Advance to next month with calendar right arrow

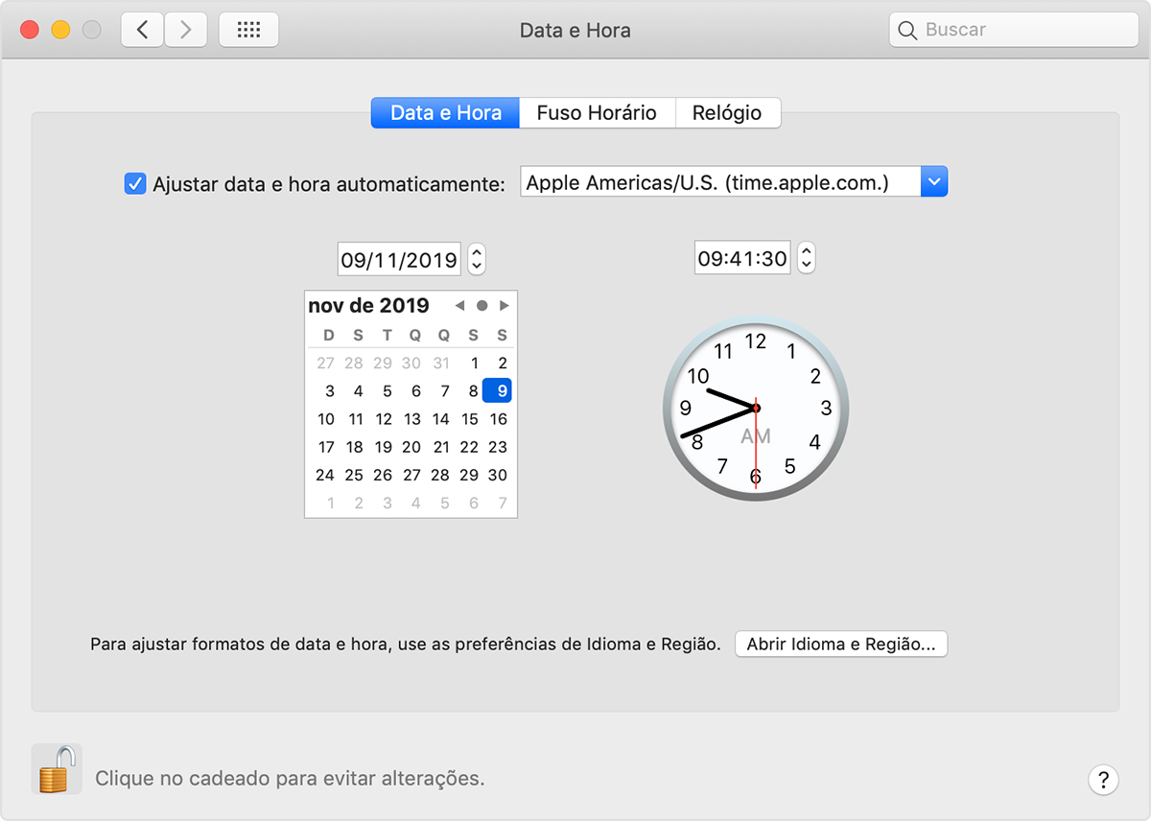505,306
